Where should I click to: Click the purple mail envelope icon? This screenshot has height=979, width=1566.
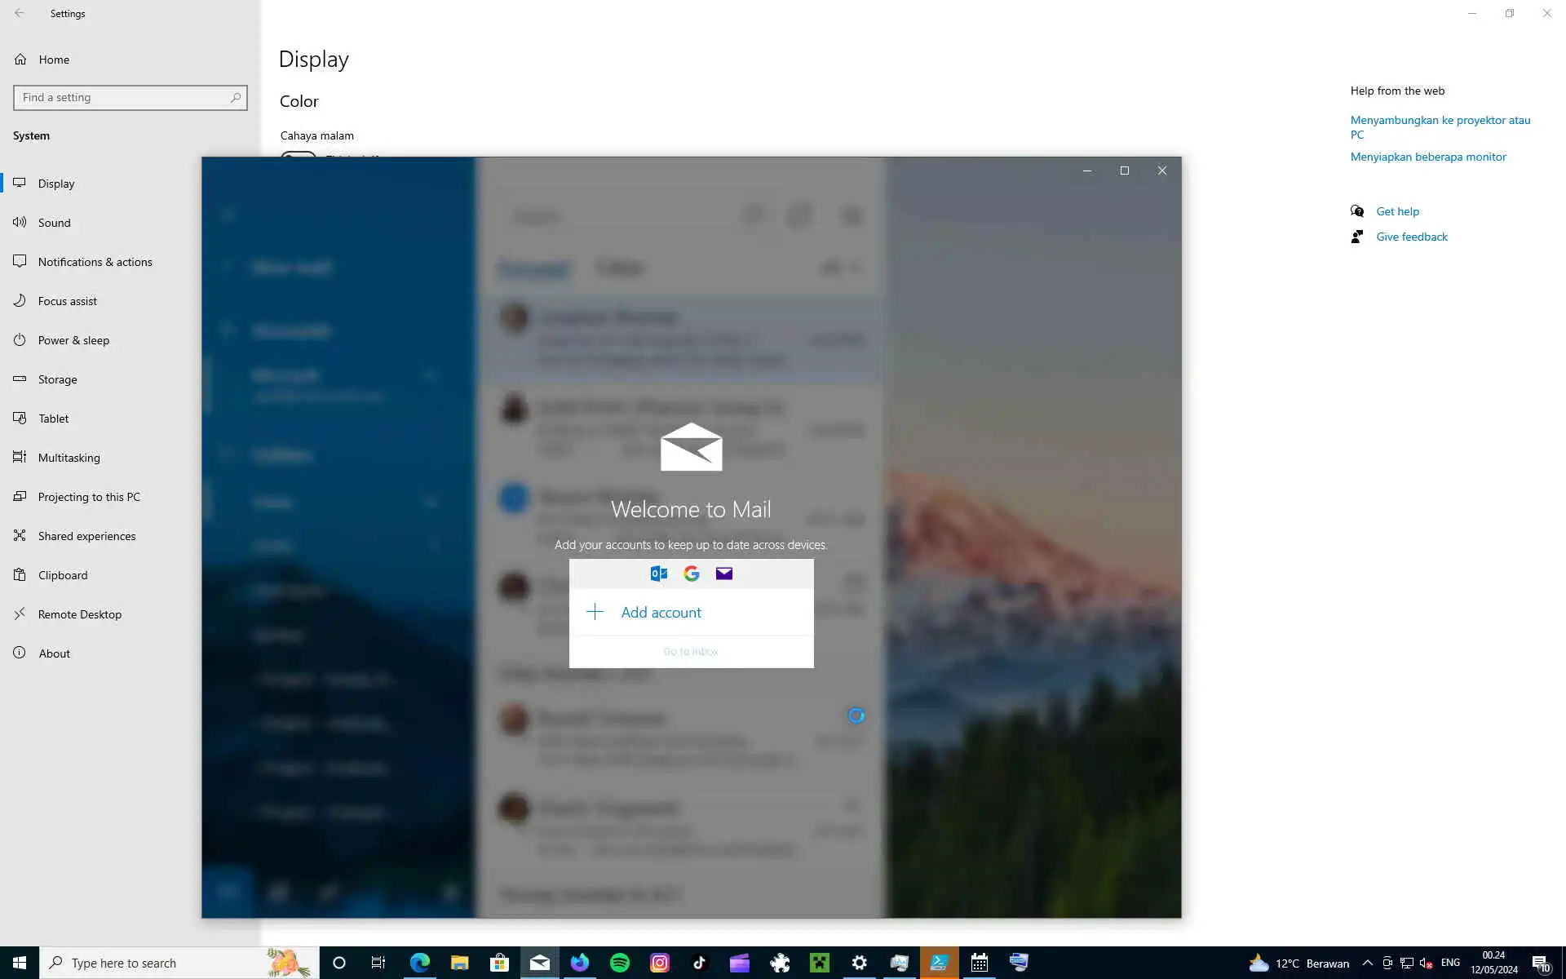click(x=723, y=574)
